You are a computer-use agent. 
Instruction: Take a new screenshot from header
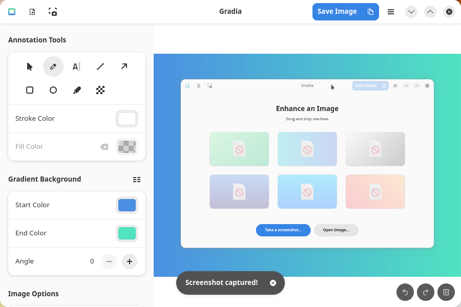tap(53, 12)
